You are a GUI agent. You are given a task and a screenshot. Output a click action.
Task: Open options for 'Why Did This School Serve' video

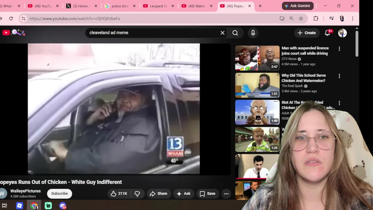click(339, 76)
